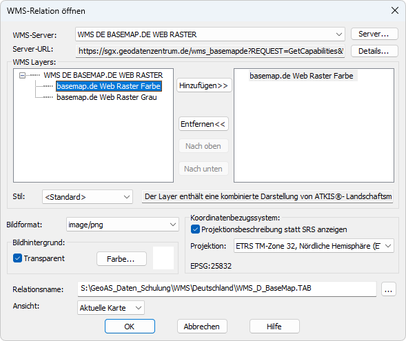Toggle Projektionsbeschreibung statt SRS anzeigen checkbox
The height and width of the screenshot is (341, 406).
[x=195, y=229]
